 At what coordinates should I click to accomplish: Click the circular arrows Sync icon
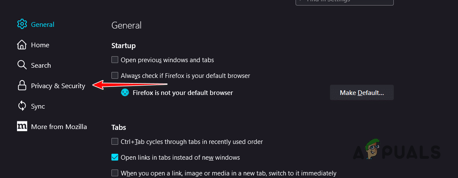[x=22, y=106]
